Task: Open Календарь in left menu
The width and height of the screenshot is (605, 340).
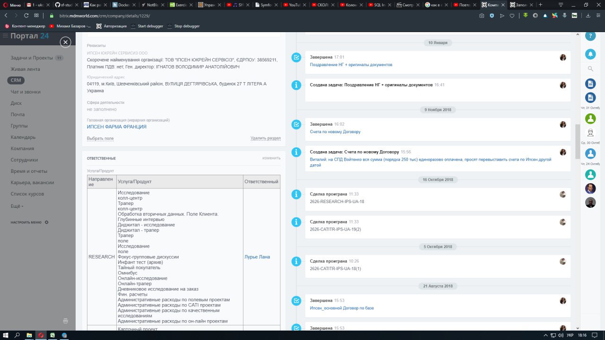Action: tap(23, 137)
